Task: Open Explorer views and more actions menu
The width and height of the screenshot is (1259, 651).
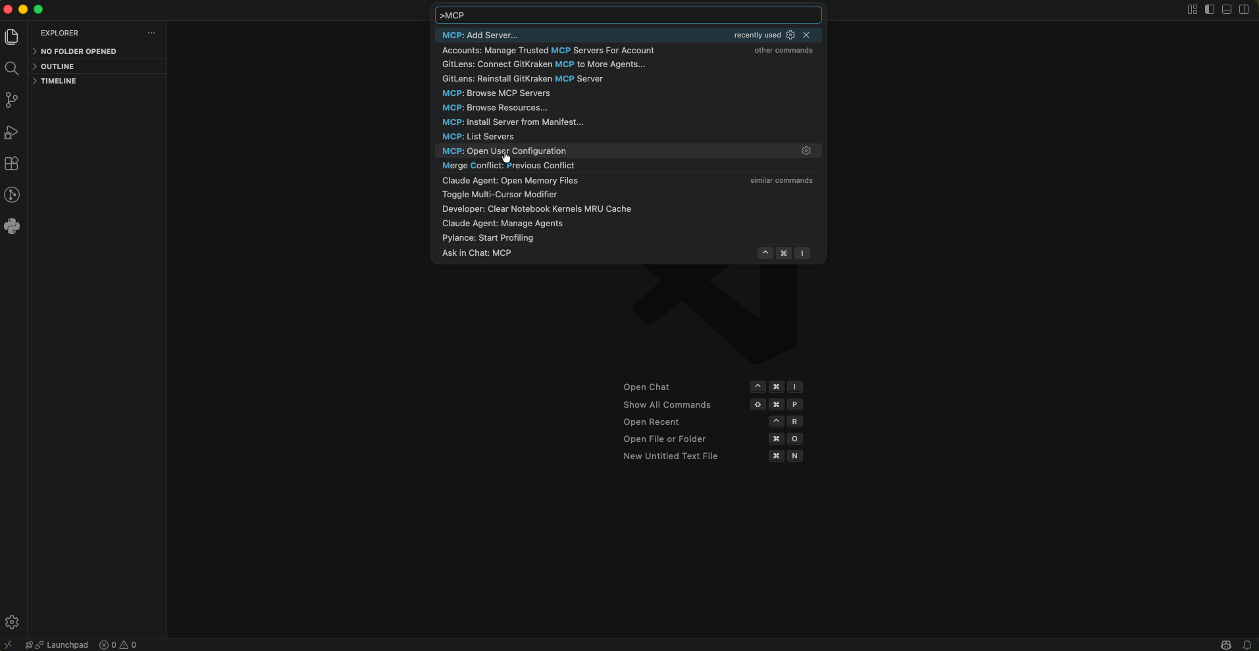Action: [151, 33]
